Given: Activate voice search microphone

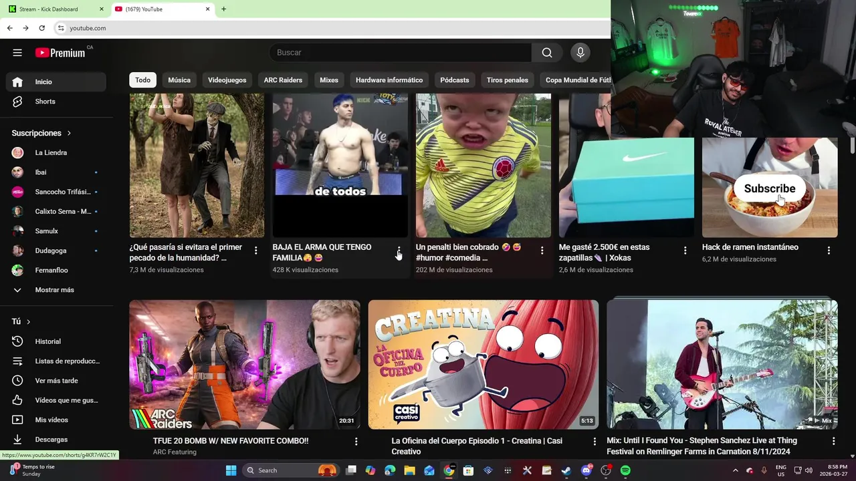Looking at the screenshot, I should click(x=580, y=53).
